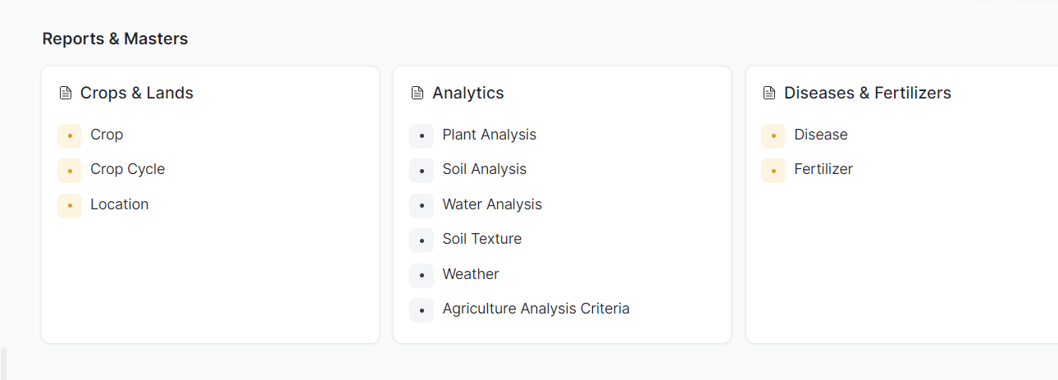Open the Disease master link
Viewport: 1058px width, 380px height.
pyautogui.click(x=820, y=135)
